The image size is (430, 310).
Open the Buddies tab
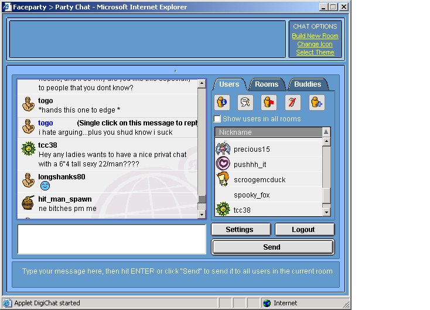click(x=308, y=84)
